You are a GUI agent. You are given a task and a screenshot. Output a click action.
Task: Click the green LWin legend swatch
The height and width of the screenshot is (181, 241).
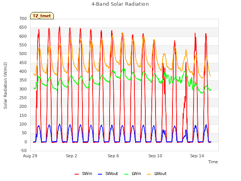click(127, 174)
